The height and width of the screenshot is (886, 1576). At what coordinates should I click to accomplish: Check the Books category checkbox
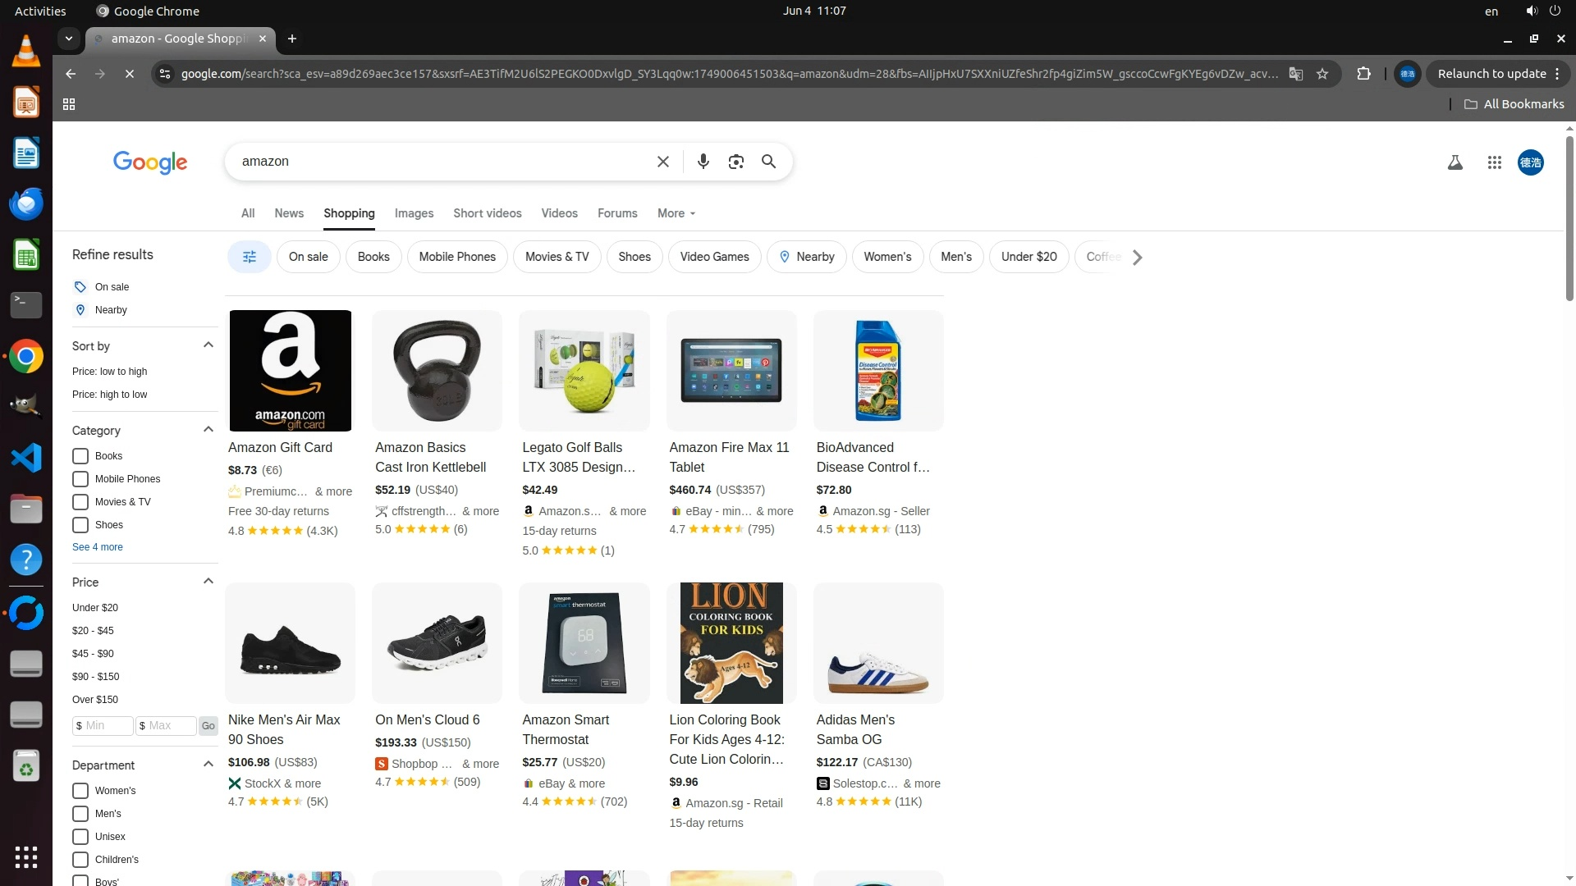click(80, 456)
